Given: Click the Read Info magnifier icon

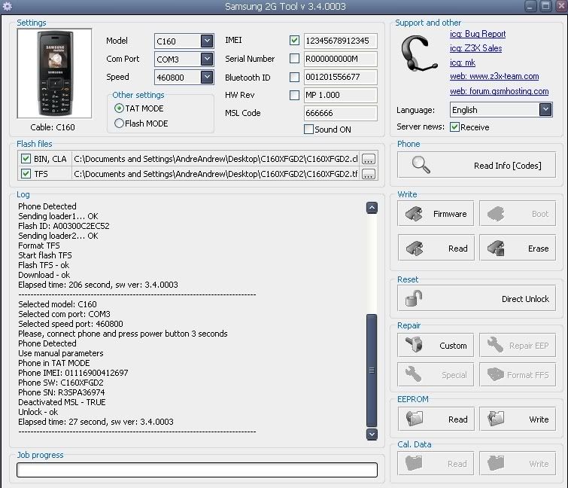Looking at the screenshot, I should (421, 165).
